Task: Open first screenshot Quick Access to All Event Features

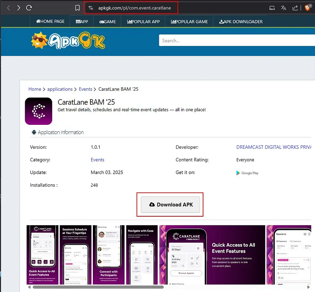Action: [x=42, y=255]
